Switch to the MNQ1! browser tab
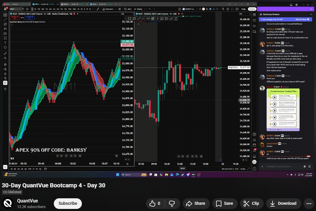 click(x=74, y=4)
